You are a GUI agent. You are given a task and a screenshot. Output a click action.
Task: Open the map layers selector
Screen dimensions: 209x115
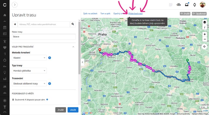click(x=204, y=22)
